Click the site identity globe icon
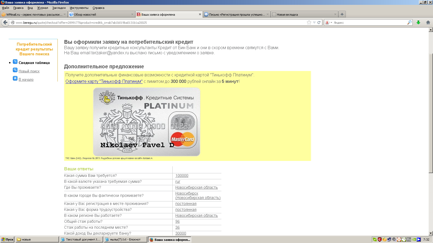Screen dimensions: 433x243 coord(13,23)
